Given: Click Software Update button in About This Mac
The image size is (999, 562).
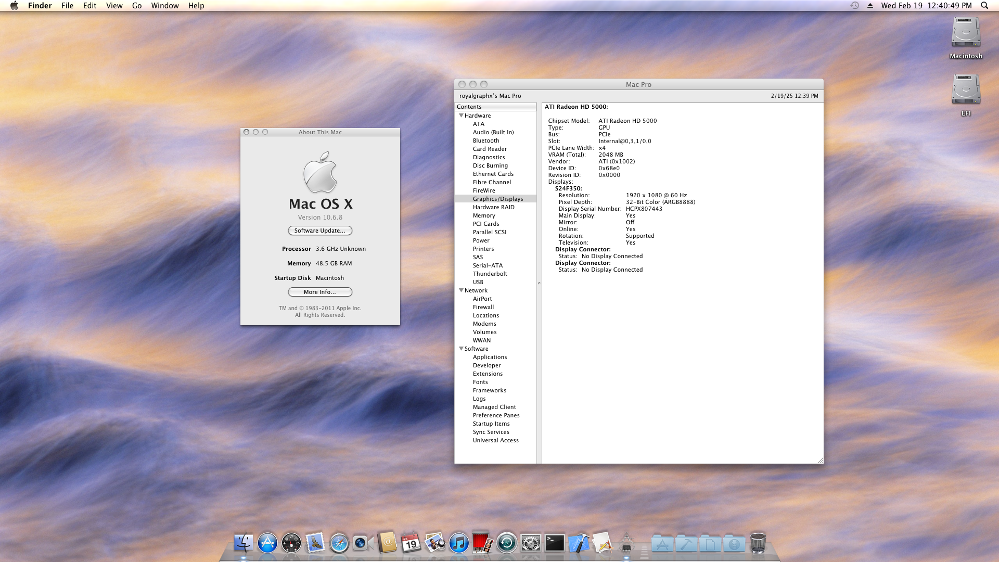Looking at the screenshot, I should coord(320,231).
